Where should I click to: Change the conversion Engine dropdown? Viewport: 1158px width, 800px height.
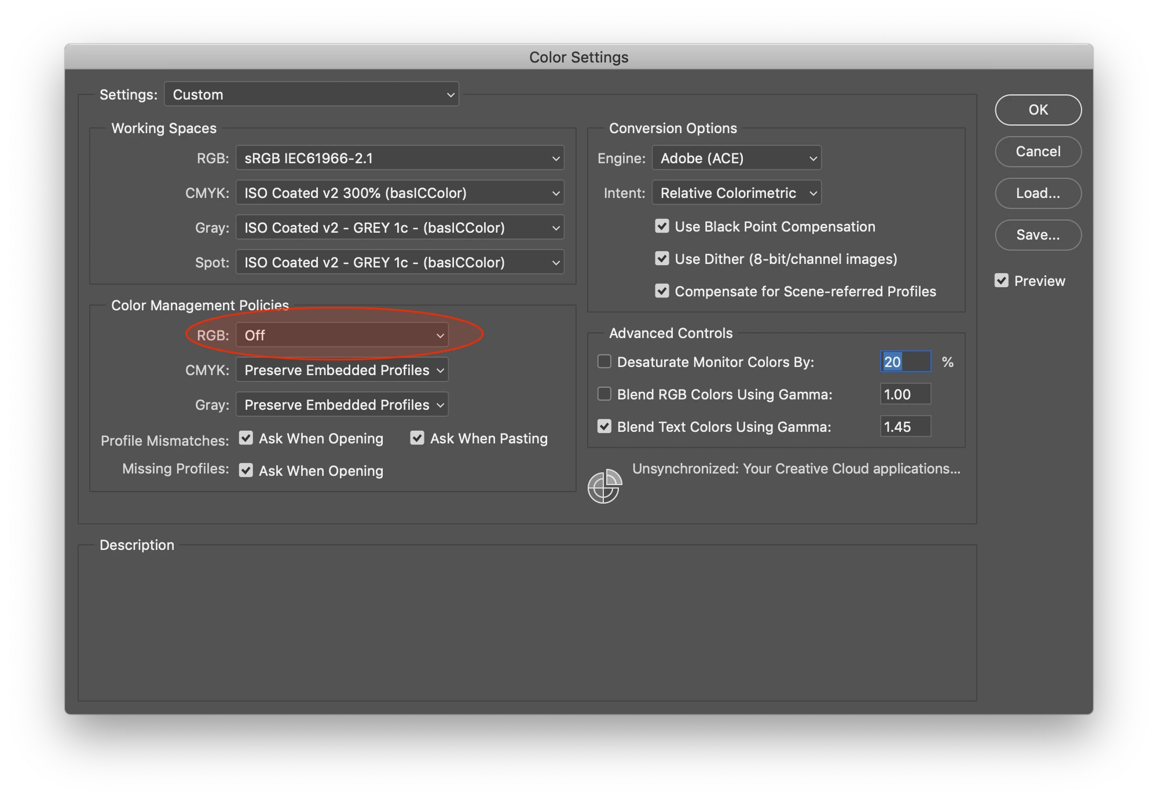[x=736, y=158]
